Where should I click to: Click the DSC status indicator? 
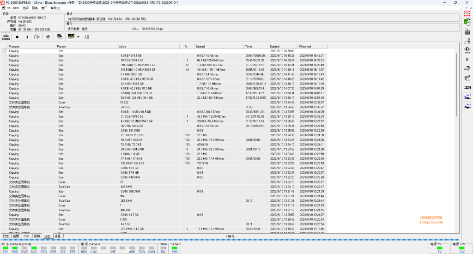(34, 250)
